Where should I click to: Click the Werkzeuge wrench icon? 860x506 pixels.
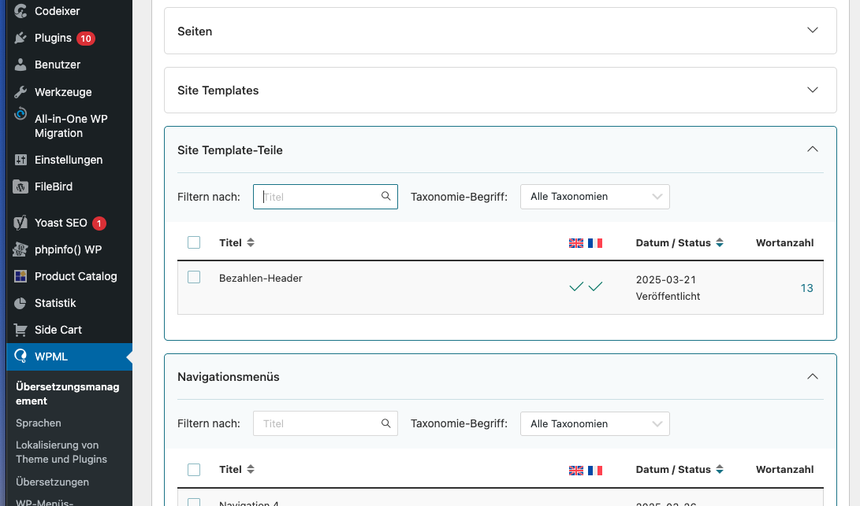coord(20,92)
